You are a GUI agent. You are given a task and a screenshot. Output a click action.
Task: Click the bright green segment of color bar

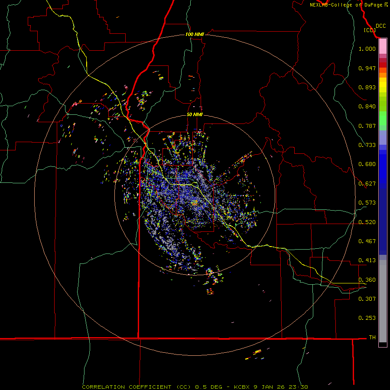point(383,118)
